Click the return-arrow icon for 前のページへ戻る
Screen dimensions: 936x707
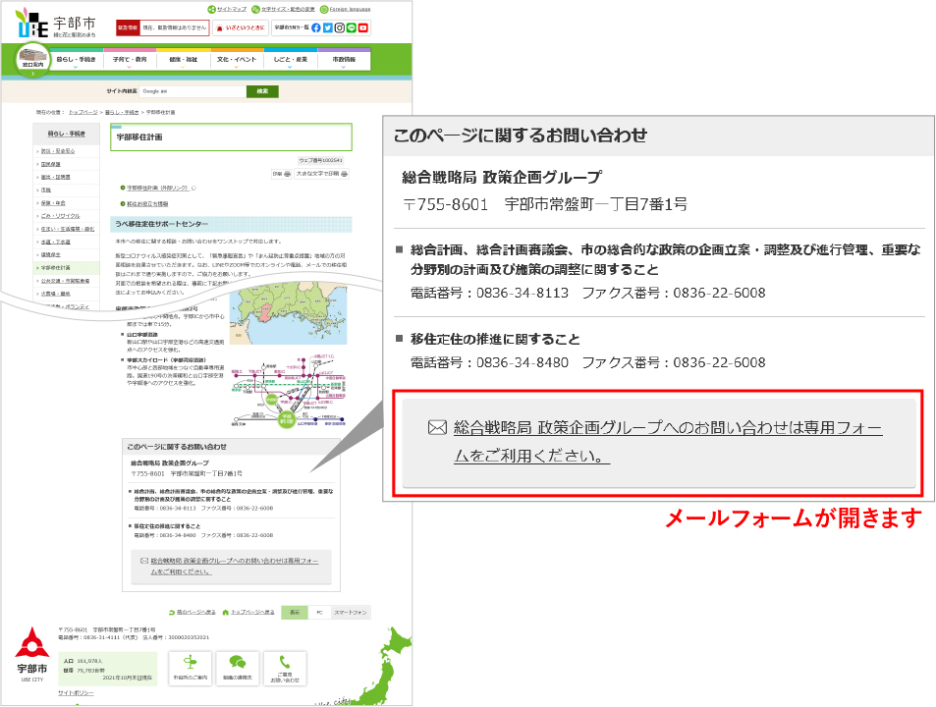pos(172,612)
